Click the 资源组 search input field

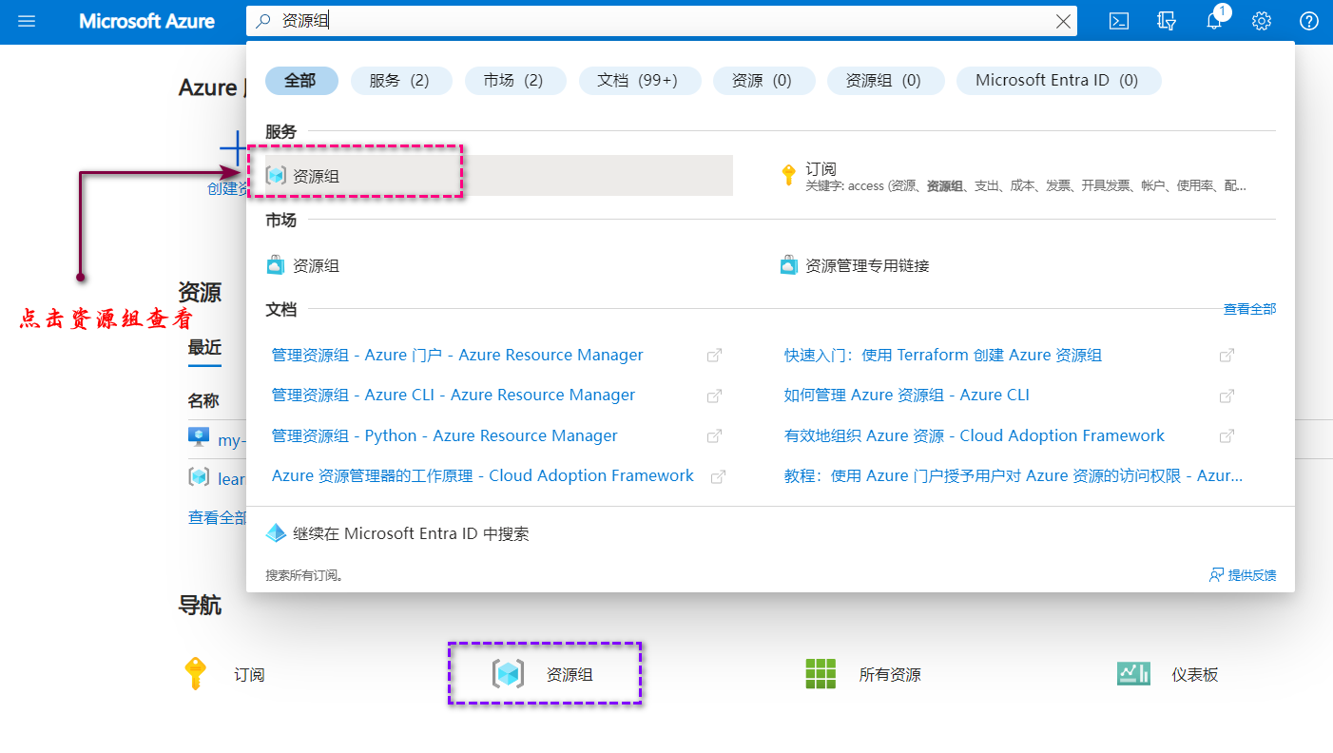tap(662, 21)
